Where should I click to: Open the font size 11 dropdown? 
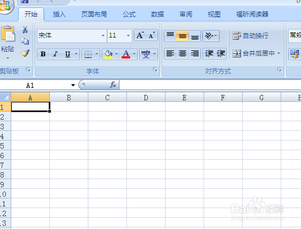pyautogui.click(x=128, y=35)
